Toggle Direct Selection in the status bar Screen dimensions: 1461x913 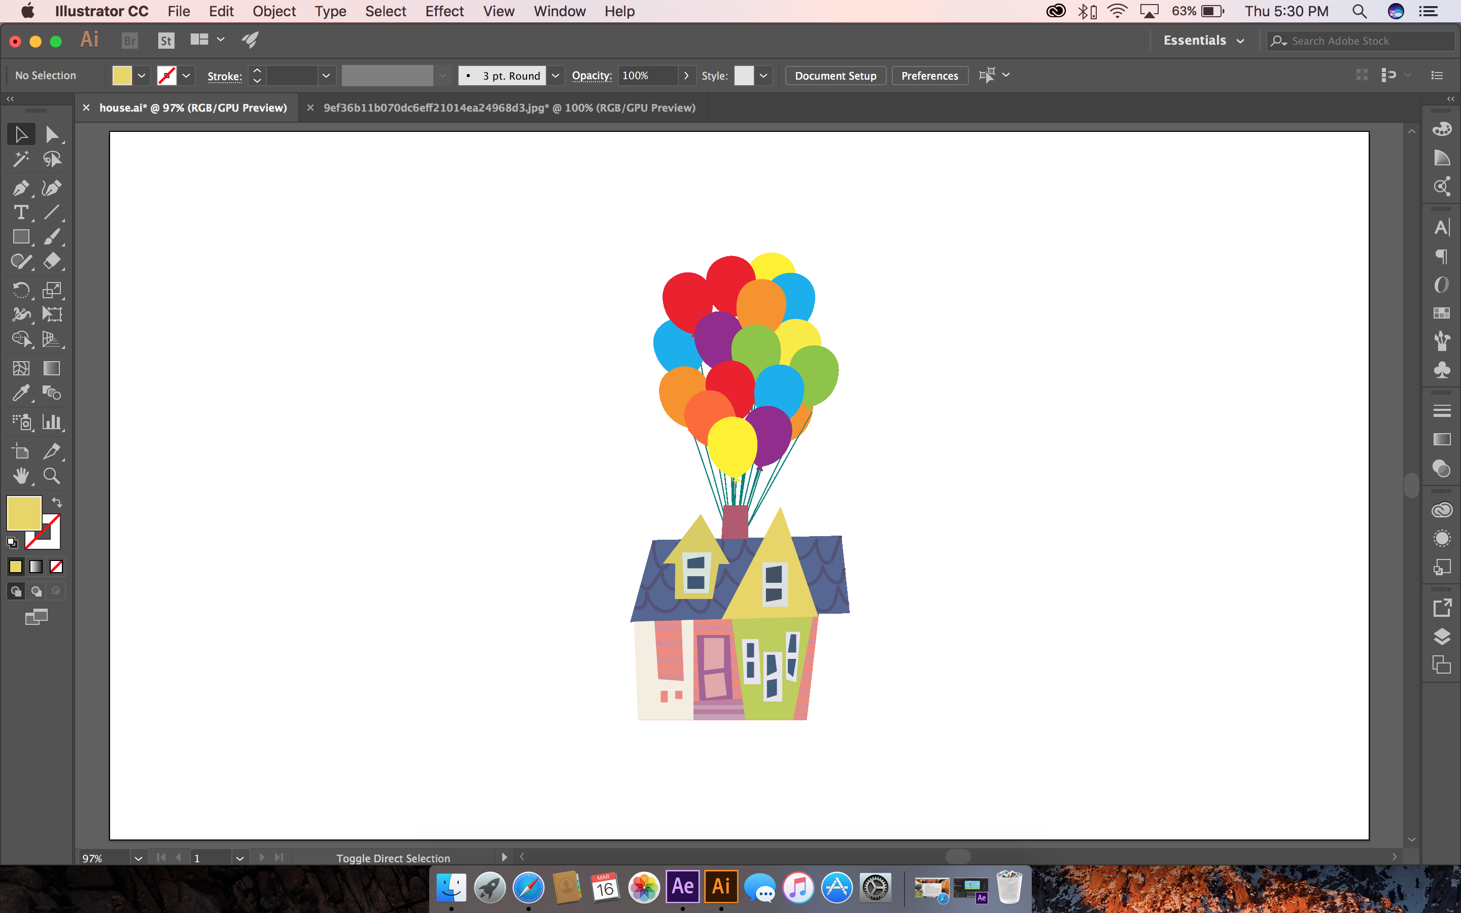tap(393, 857)
